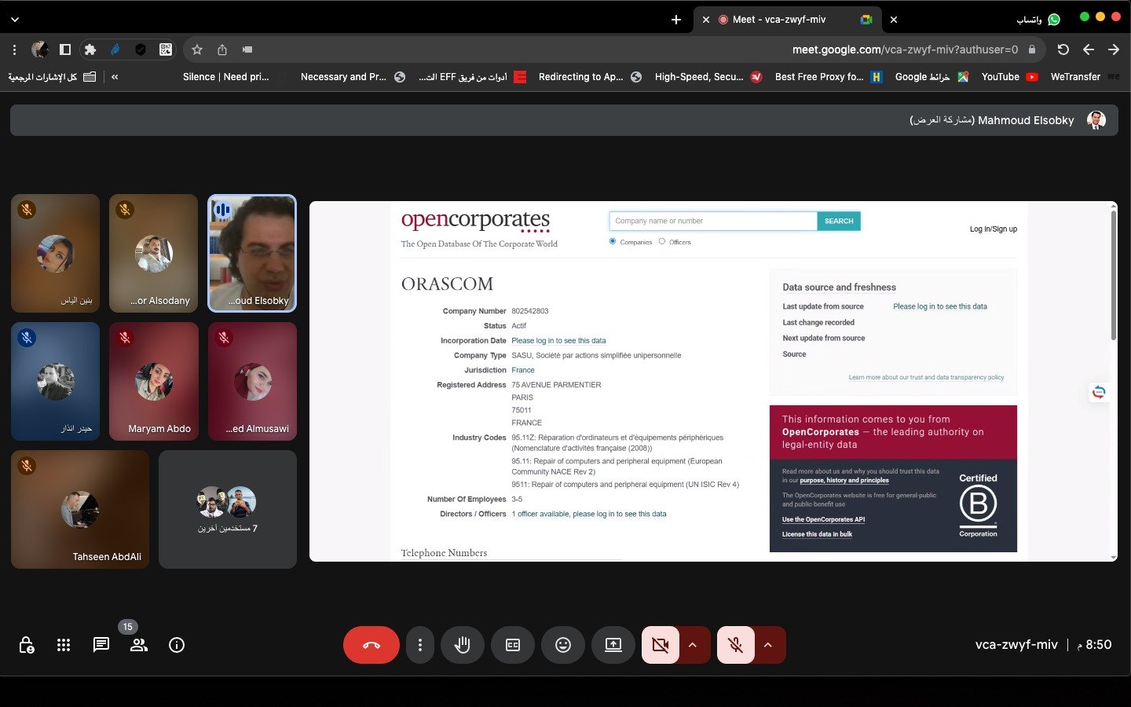Click the present screen button
Viewport: 1131px width, 707px height.
click(x=613, y=645)
